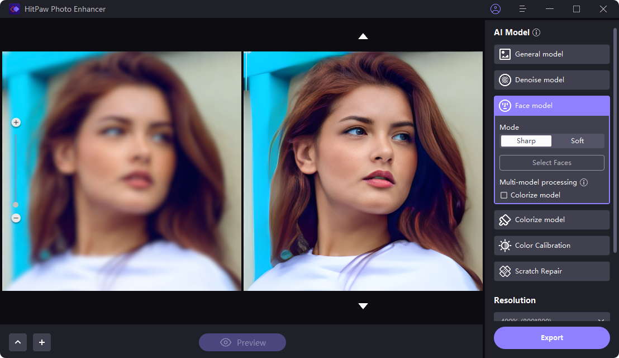Image resolution: width=619 pixels, height=358 pixels.
Task: Collapse the lower preview arrow
Action: point(363,306)
